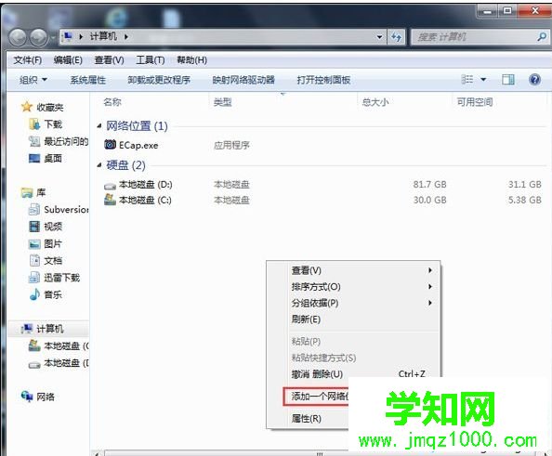Click the computer icon in address bar
Image resolution: width=552 pixels, height=456 pixels.
67,36
